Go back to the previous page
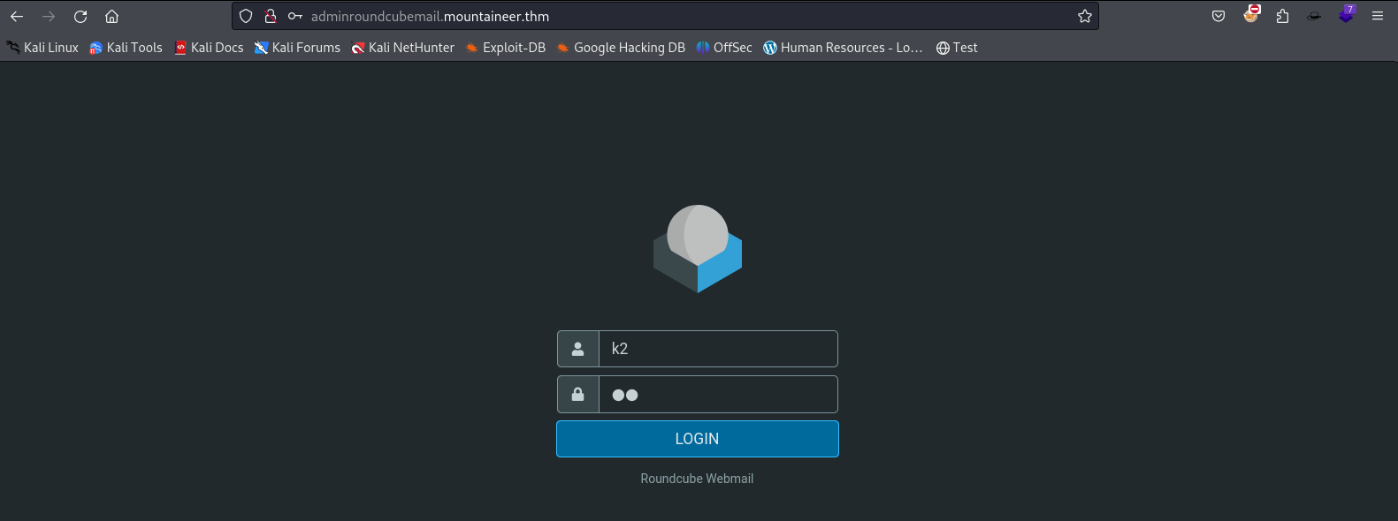This screenshot has width=1398, height=521. point(17,16)
